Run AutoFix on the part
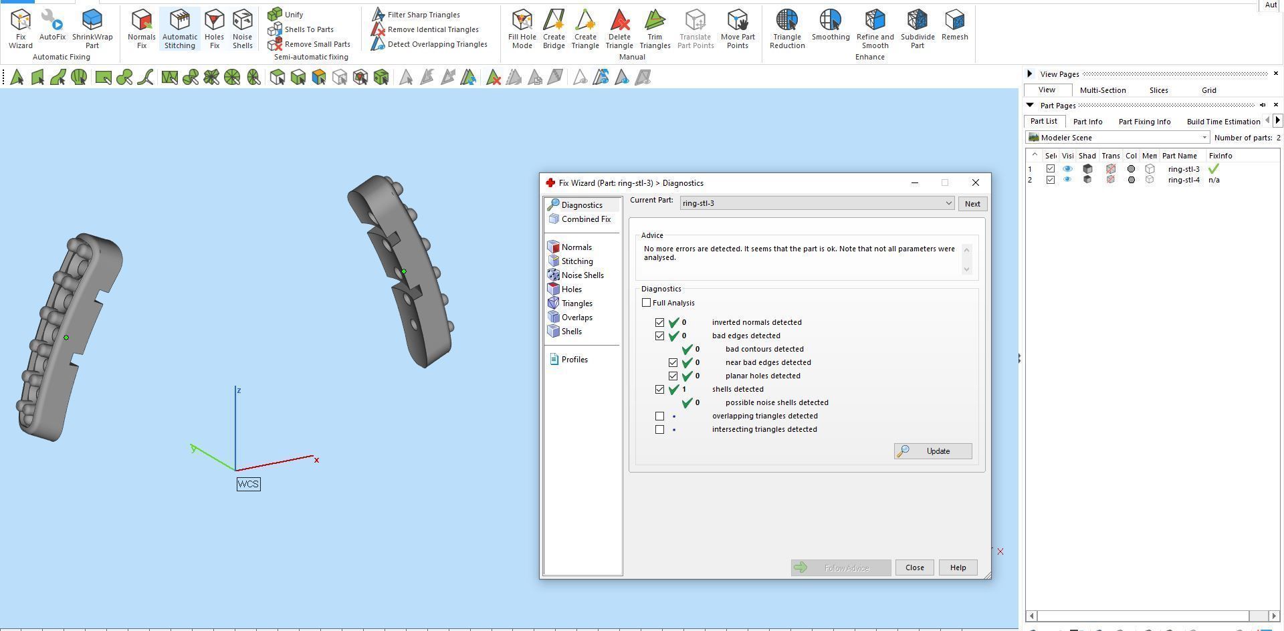 coord(52,25)
